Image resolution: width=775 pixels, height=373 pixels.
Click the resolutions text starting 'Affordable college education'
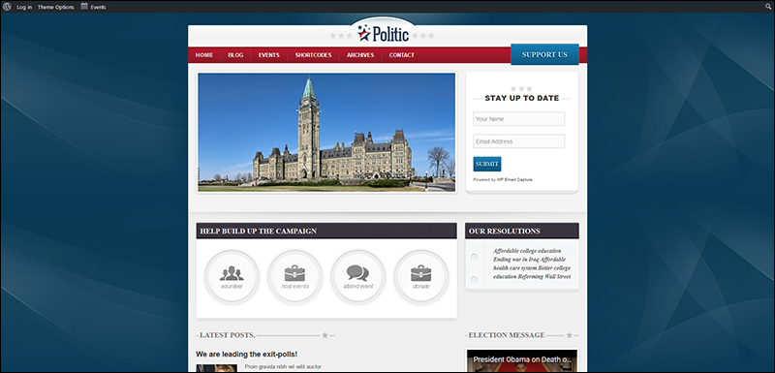532,264
